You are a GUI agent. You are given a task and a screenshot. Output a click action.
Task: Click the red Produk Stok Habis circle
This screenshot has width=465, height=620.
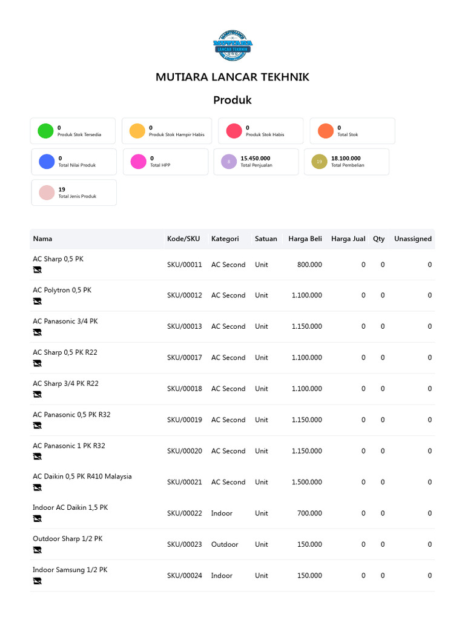pyautogui.click(x=234, y=131)
